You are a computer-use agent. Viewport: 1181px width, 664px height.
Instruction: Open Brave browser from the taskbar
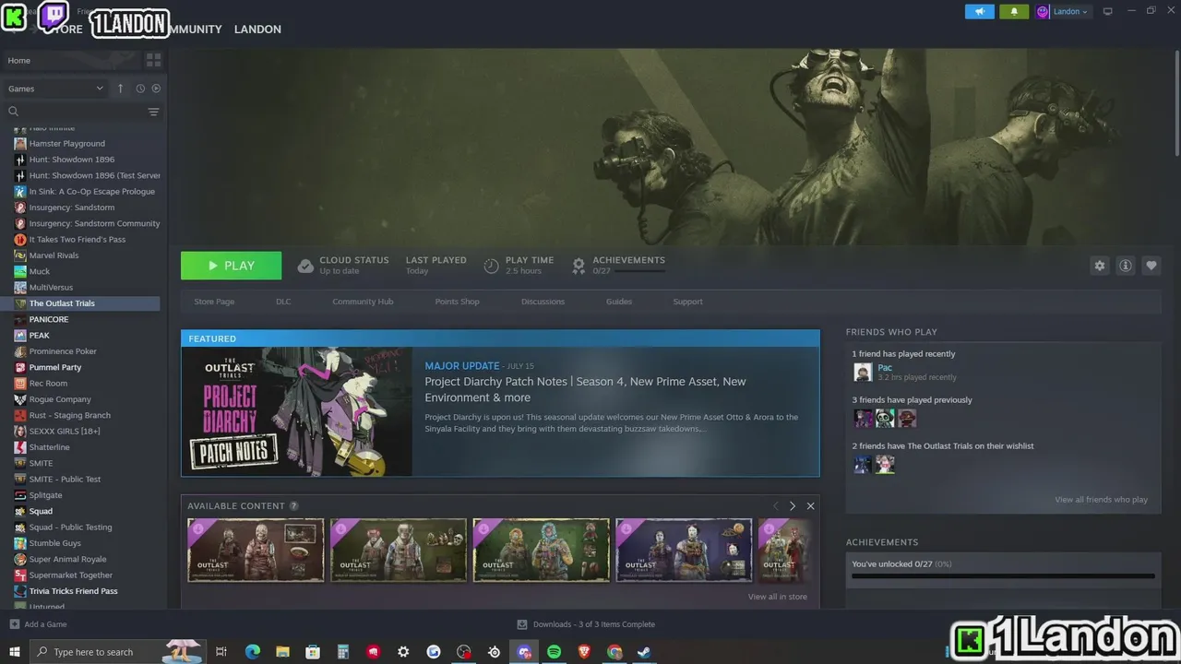pyautogui.click(x=584, y=652)
